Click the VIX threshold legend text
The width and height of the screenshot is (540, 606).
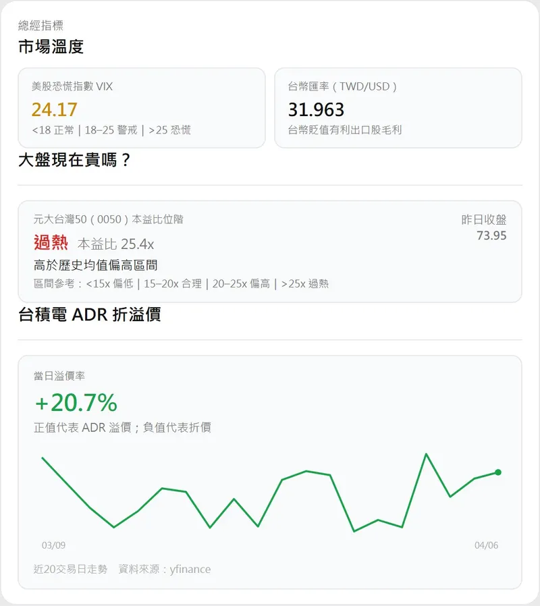(x=111, y=130)
